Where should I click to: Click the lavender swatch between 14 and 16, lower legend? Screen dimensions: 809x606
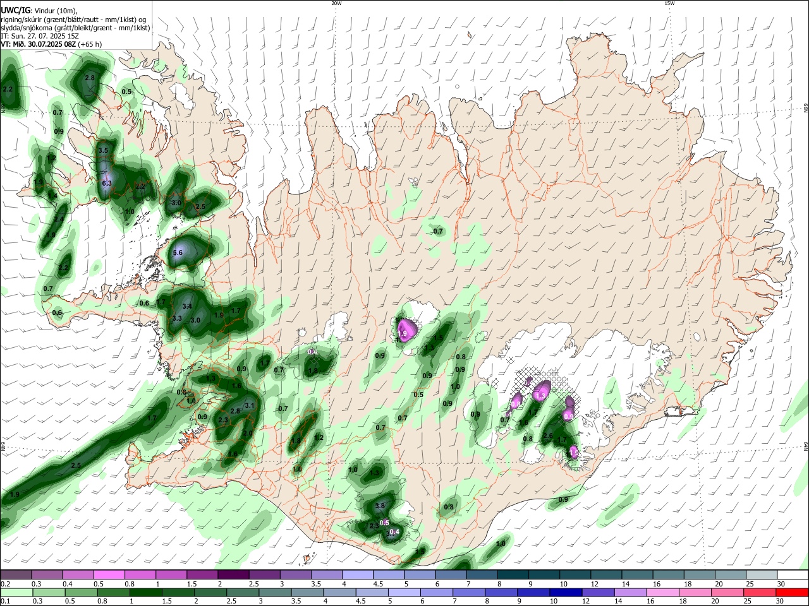point(630,593)
